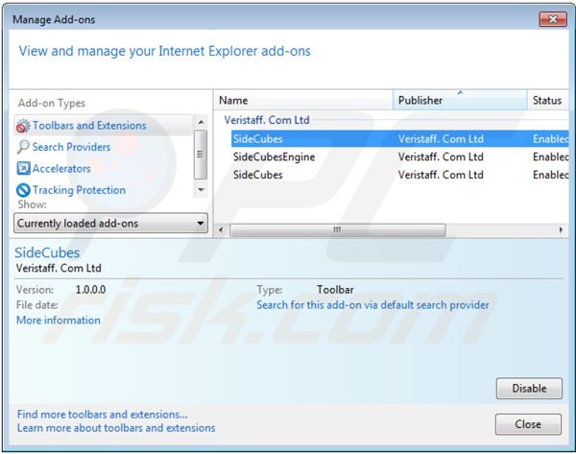The width and height of the screenshot is (576, 454).
Task: Sort by the Publisher column header
Action: (x=460, y=100)
